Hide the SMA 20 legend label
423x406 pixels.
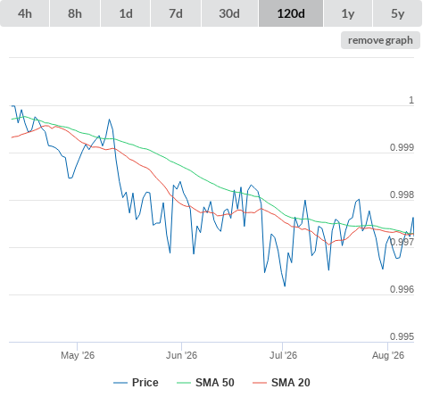[291, 383]
